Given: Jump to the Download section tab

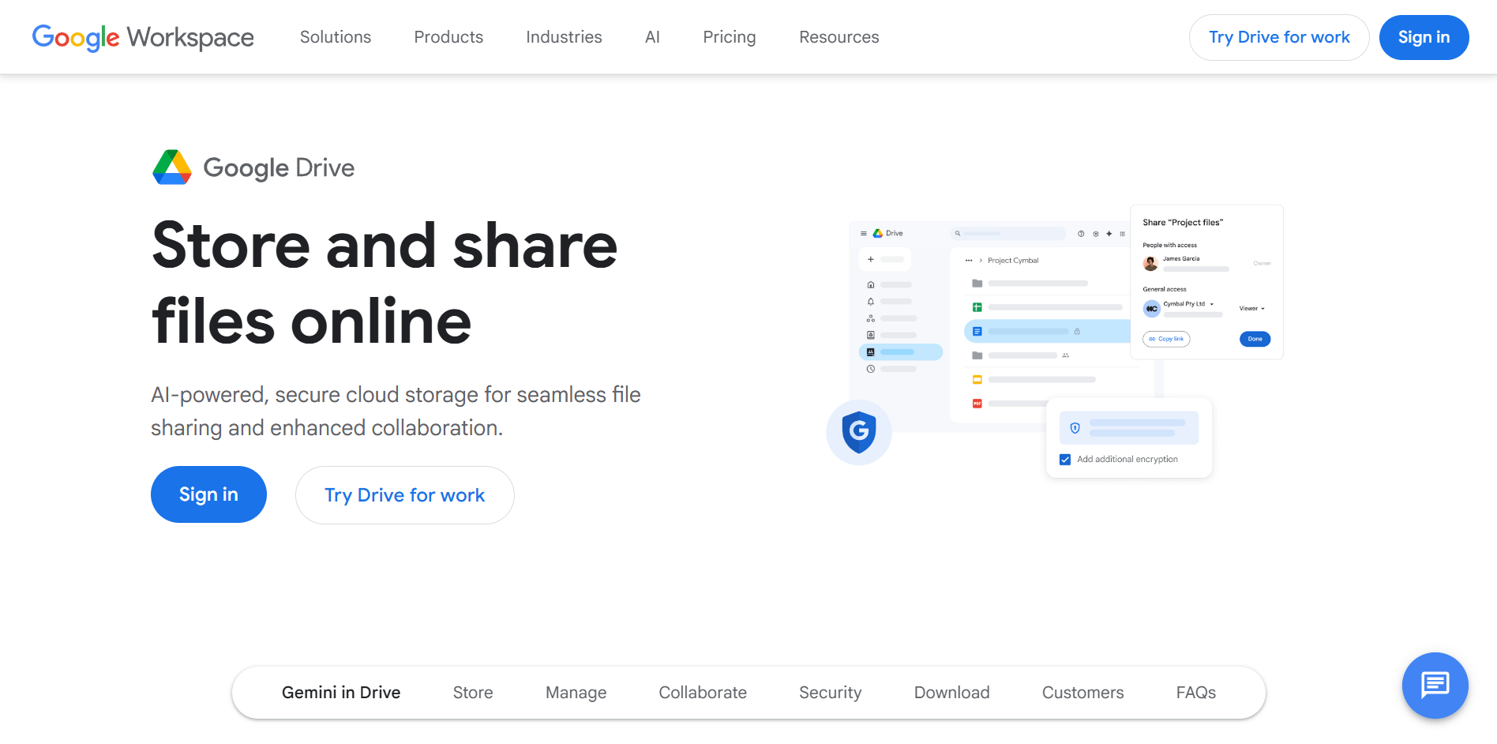Looking at the screenshot, I should click(952, 693).
